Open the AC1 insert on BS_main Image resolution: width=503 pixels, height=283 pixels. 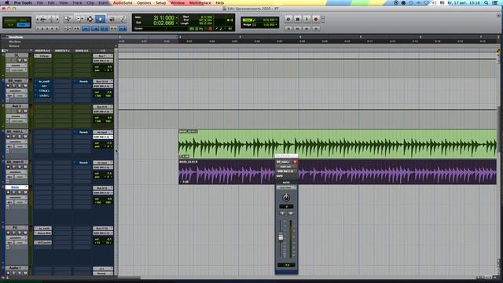43,86
